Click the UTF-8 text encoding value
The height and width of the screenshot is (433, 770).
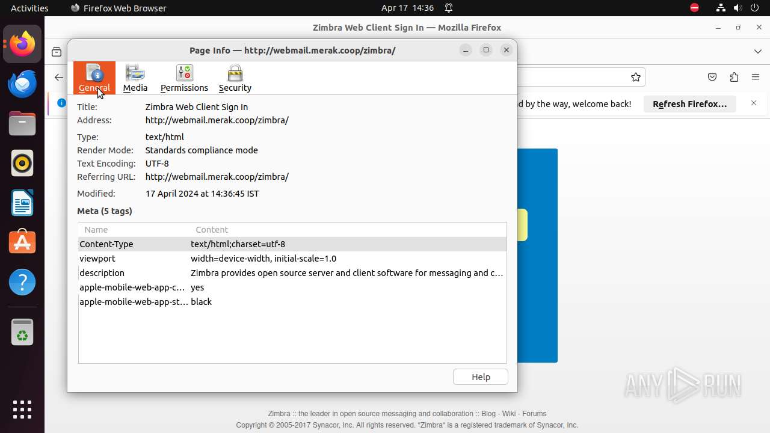pyautogui.click(x=157, y=164)
